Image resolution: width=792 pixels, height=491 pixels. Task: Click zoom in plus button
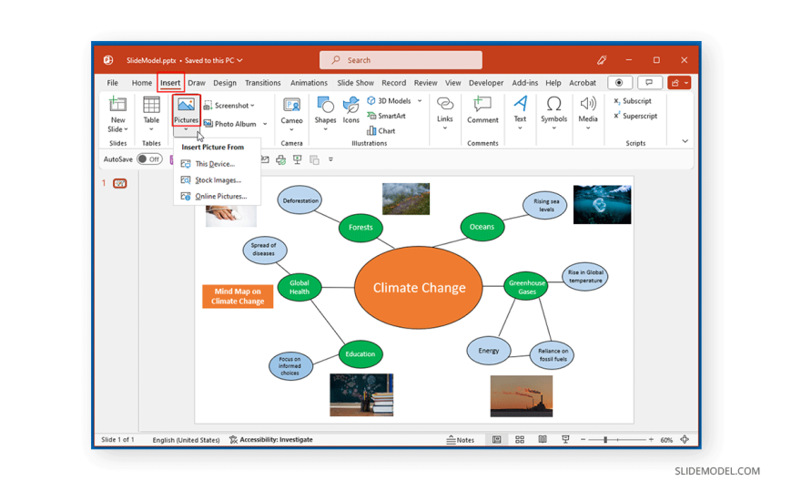point(651,440)
